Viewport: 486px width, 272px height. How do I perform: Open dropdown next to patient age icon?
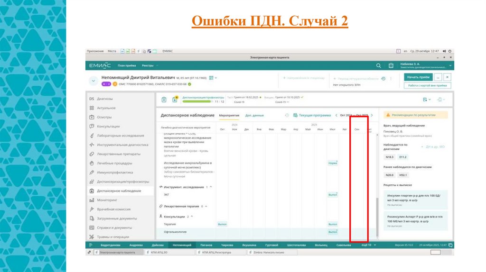pyautogui.click(x=216, y=78)
